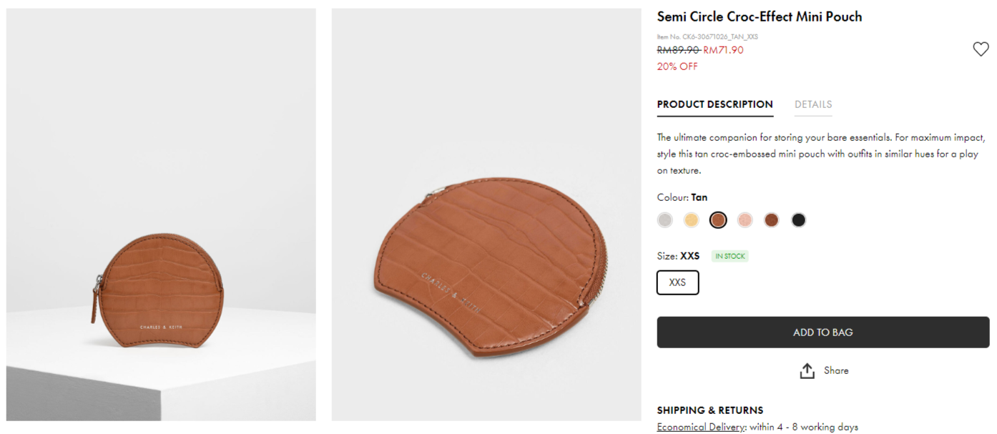Click the 20% OFF discount label
997x434 pixels.
pyautogui.click(x=677, y=66)
